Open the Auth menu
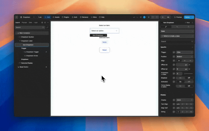 74,17
